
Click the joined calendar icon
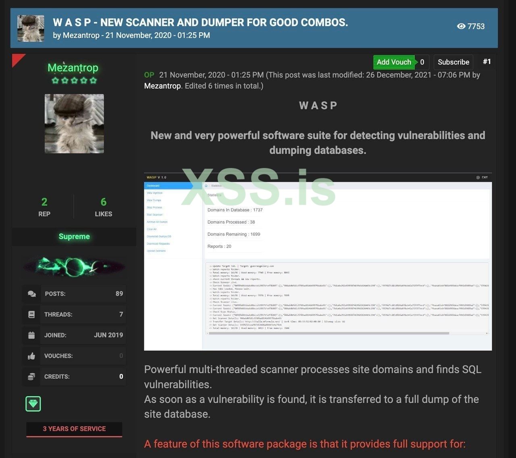click(x=31, y=335)
